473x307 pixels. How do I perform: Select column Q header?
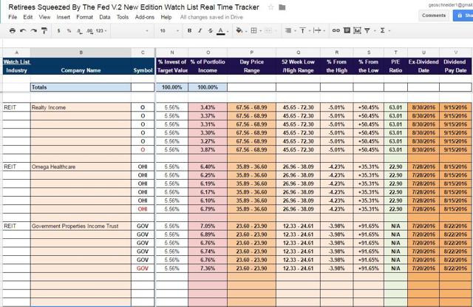point(299,53)
